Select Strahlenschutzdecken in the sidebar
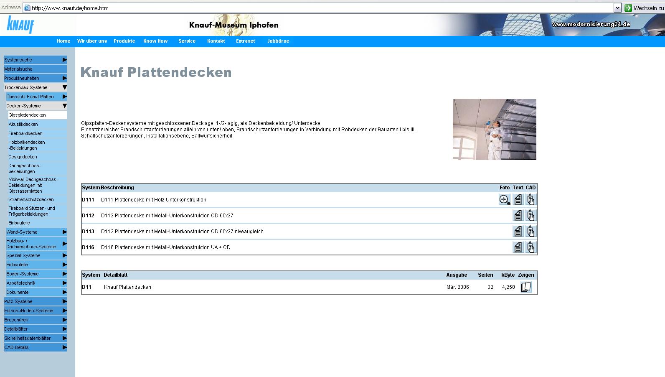This screenshot has width=665, height=377. click(x=37, y=199)
